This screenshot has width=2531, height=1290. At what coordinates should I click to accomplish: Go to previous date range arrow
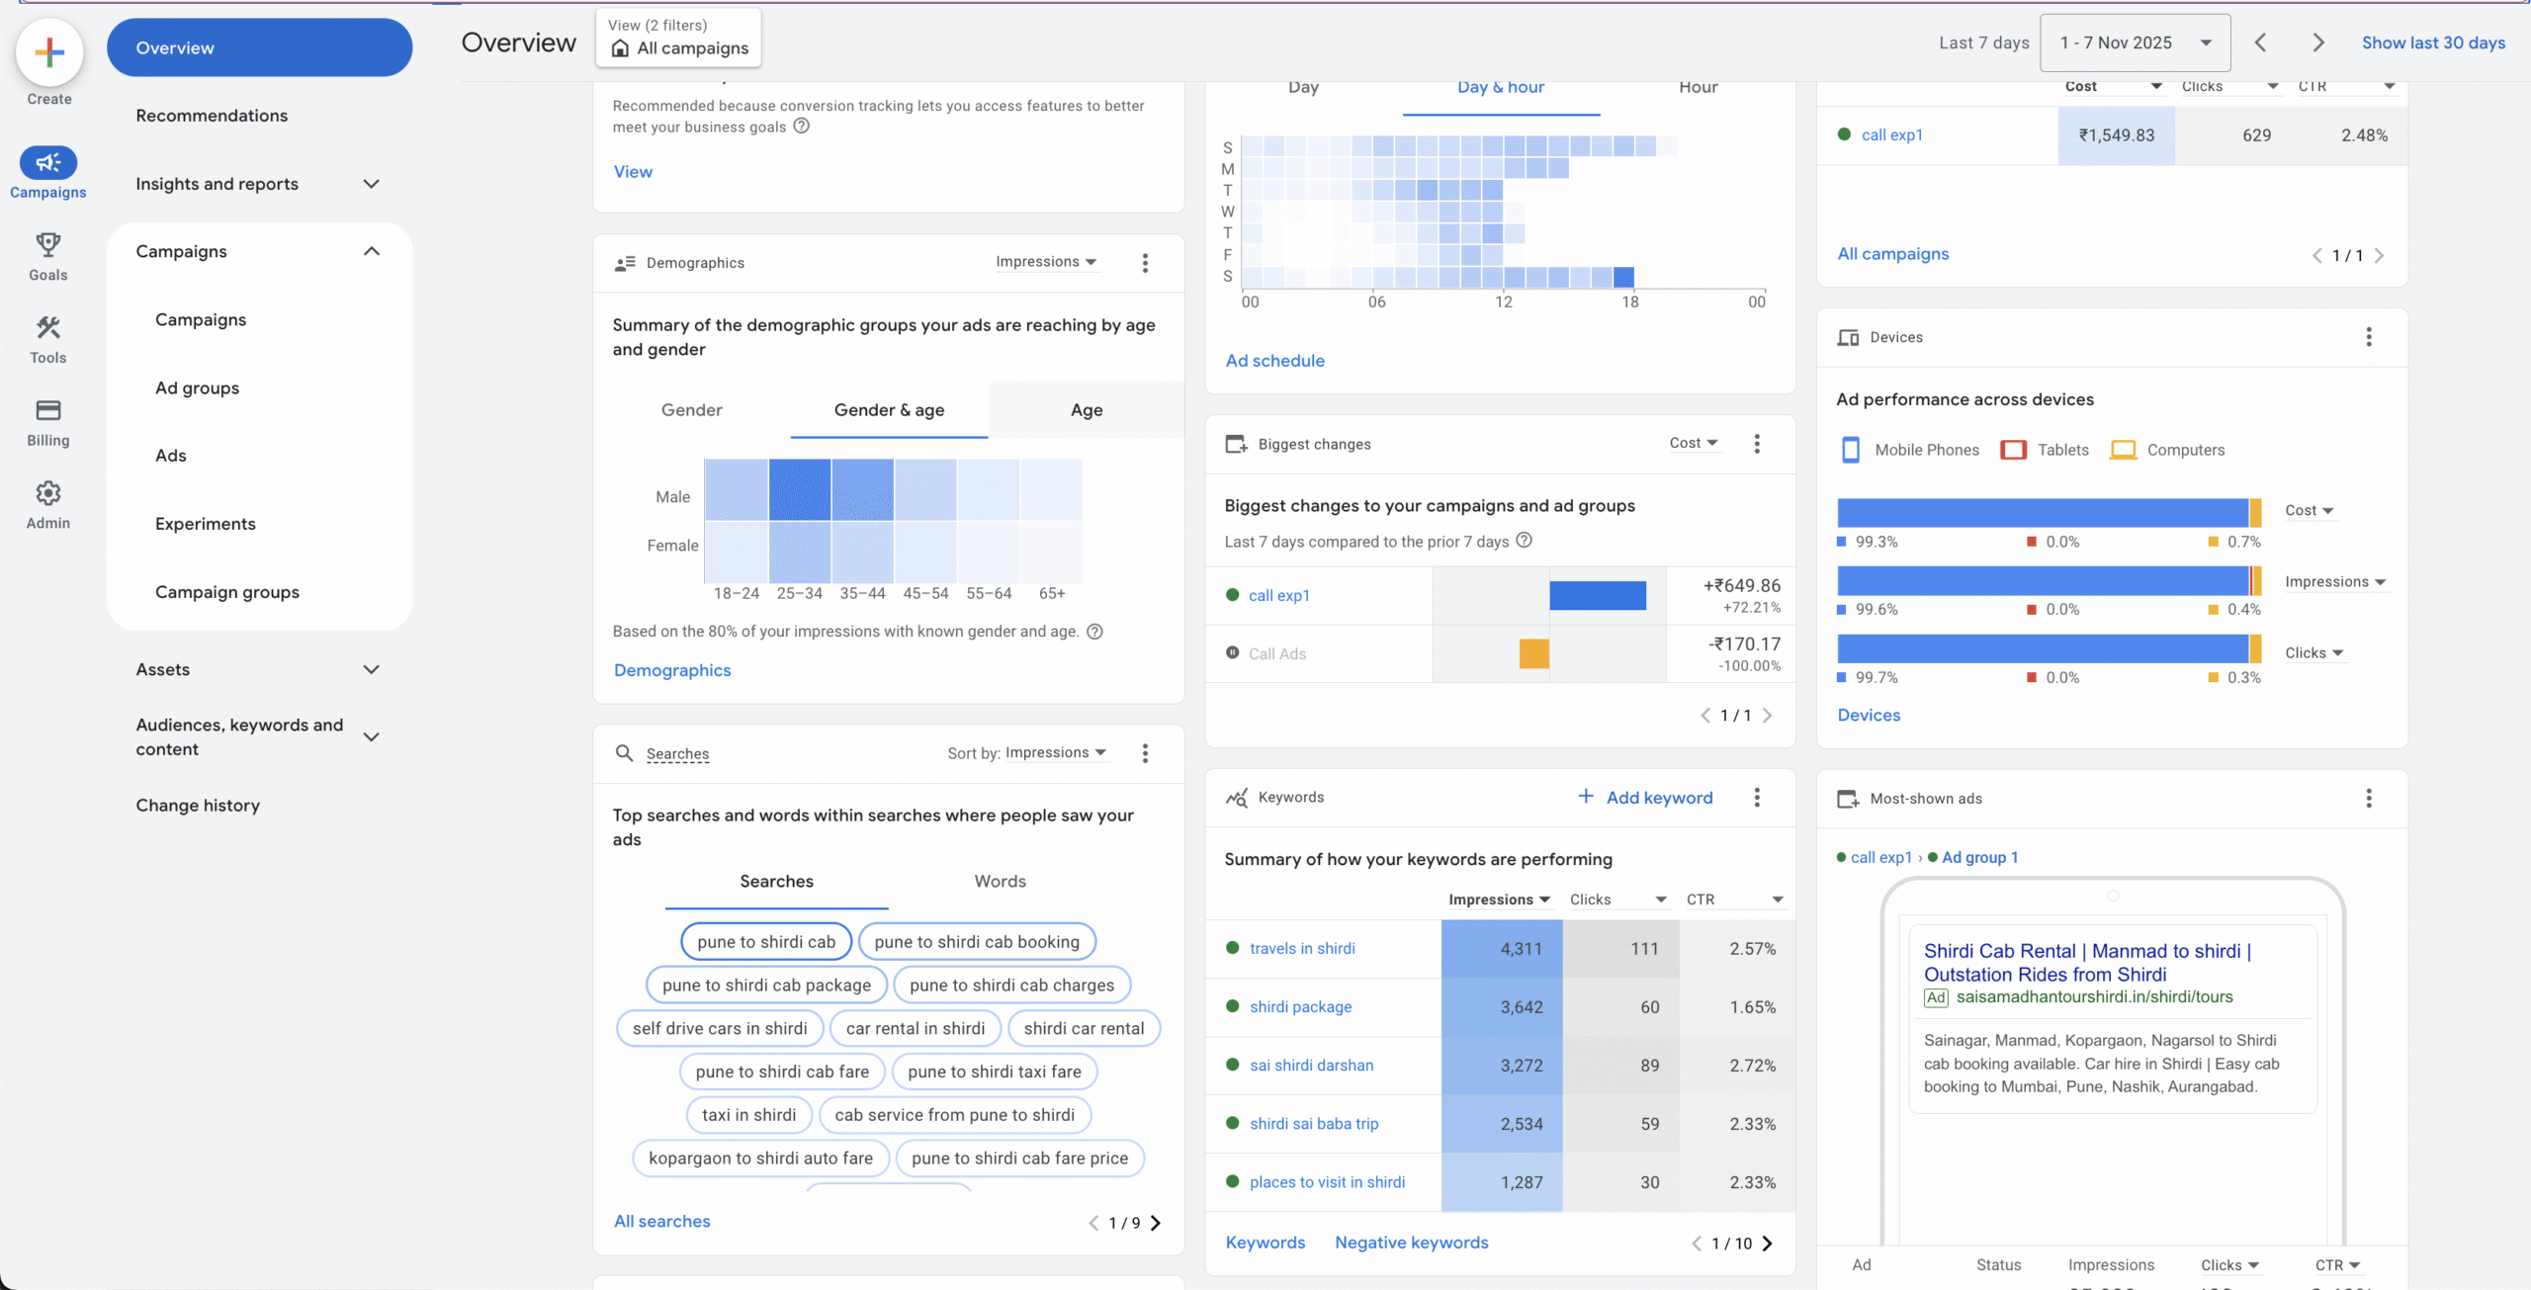[2261, 43]
